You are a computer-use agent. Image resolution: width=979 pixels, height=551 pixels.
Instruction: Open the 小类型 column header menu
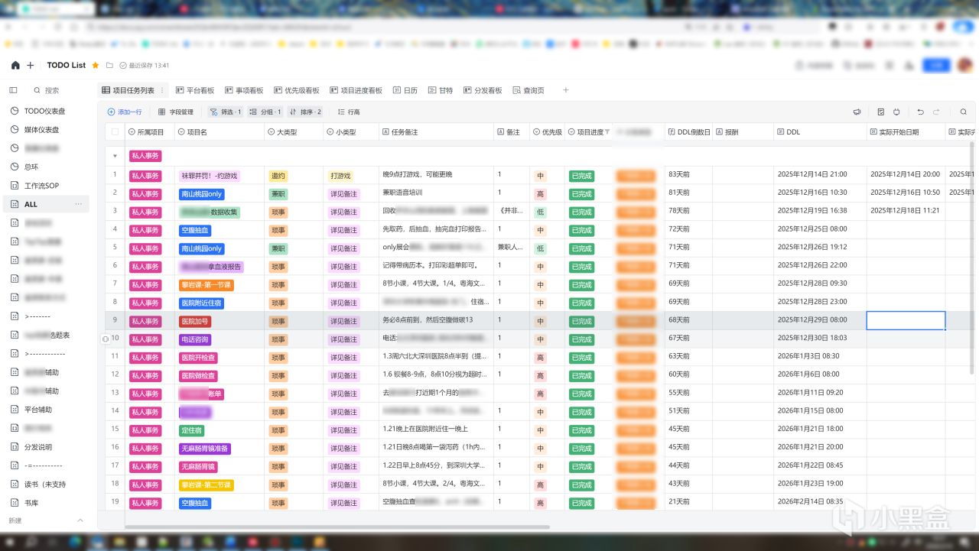pyautogui.click(x=351, y=132)
